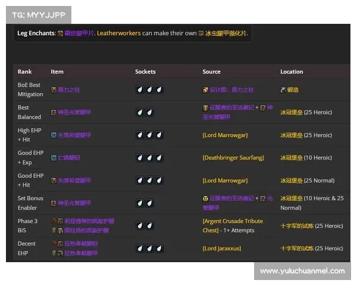
Task: Open Icecrown location link for Best Balanced
Action: point(292,113)
